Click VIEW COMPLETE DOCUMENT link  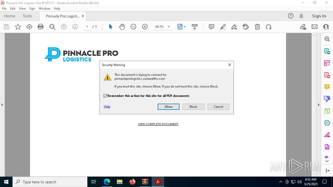tap(158, 124)
